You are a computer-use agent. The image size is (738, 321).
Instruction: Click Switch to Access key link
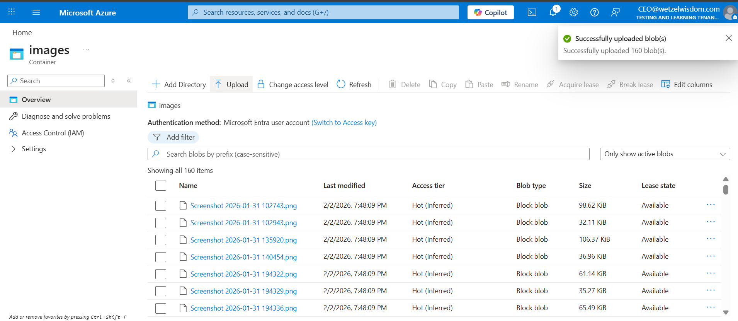click(344, 123)
